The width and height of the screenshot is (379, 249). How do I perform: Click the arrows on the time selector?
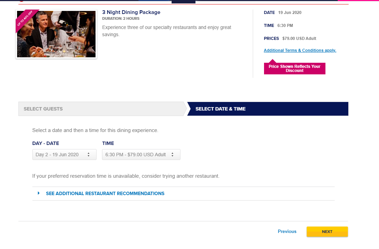pyautogui.click(x=172, y=155)
